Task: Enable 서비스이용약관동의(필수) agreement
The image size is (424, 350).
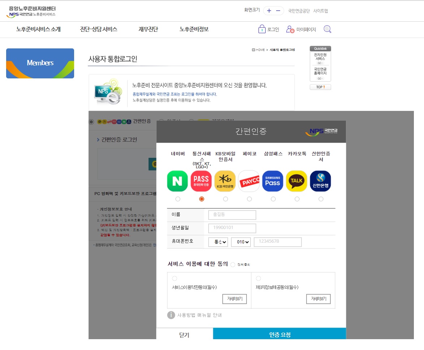Action: (x=175, y=278)
